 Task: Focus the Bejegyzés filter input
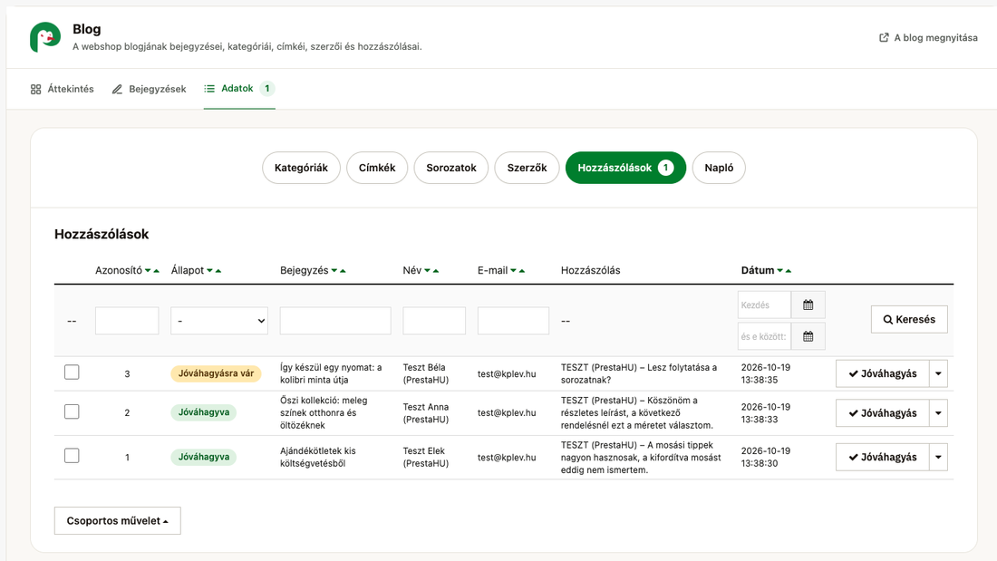(x=335, y=321)
